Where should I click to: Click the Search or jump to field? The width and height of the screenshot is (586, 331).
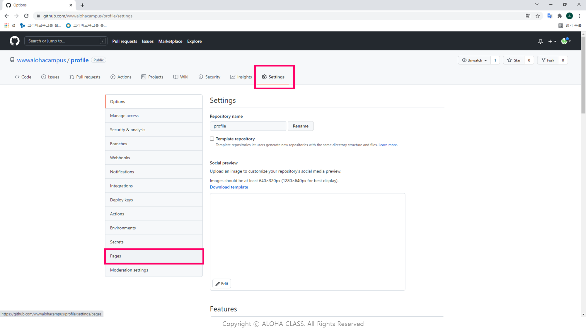tap(66, 41)
